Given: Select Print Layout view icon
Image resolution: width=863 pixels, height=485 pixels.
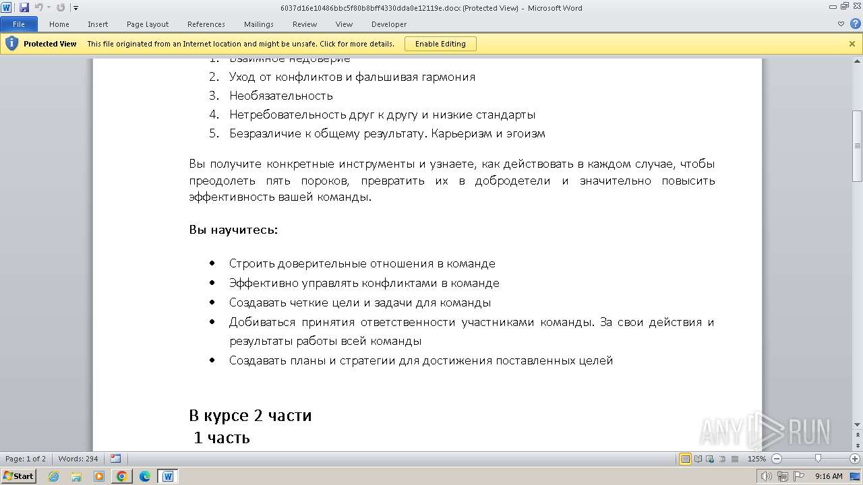Looking at the screenshot, I should (x=686, y=459).
